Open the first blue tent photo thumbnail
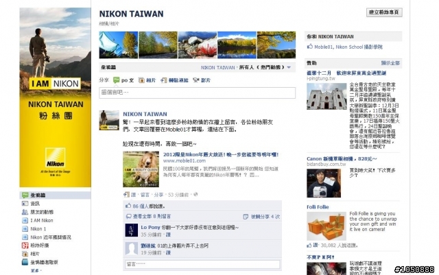The width and height of the screenshot is (439, 275). (119, 45)
